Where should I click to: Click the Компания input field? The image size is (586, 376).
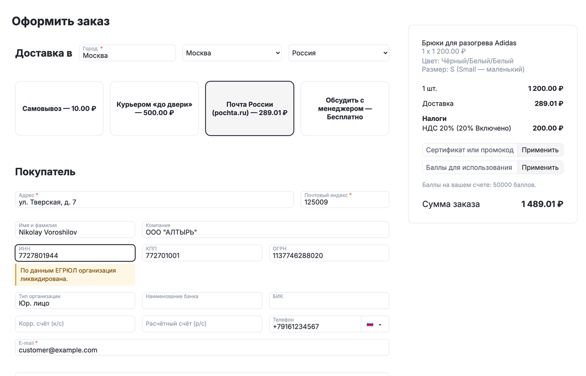[x=266, y=230]
